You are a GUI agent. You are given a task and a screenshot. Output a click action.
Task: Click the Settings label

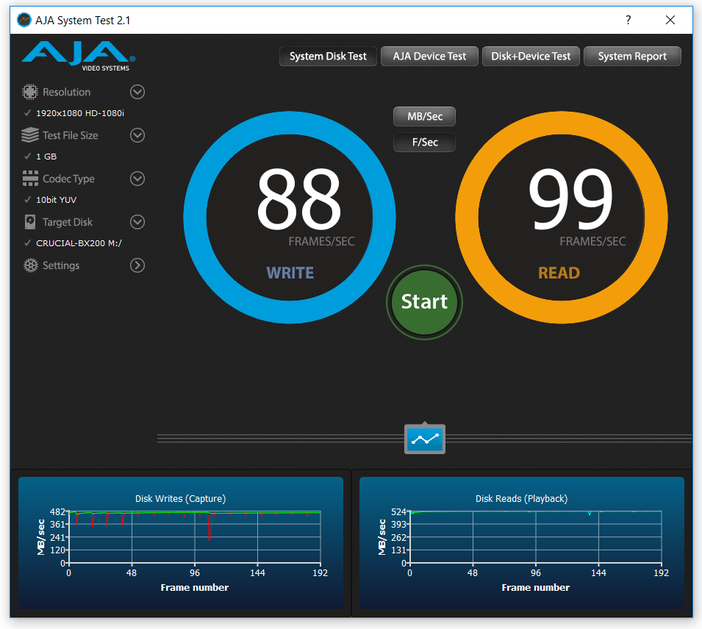[x=61, y=265]
